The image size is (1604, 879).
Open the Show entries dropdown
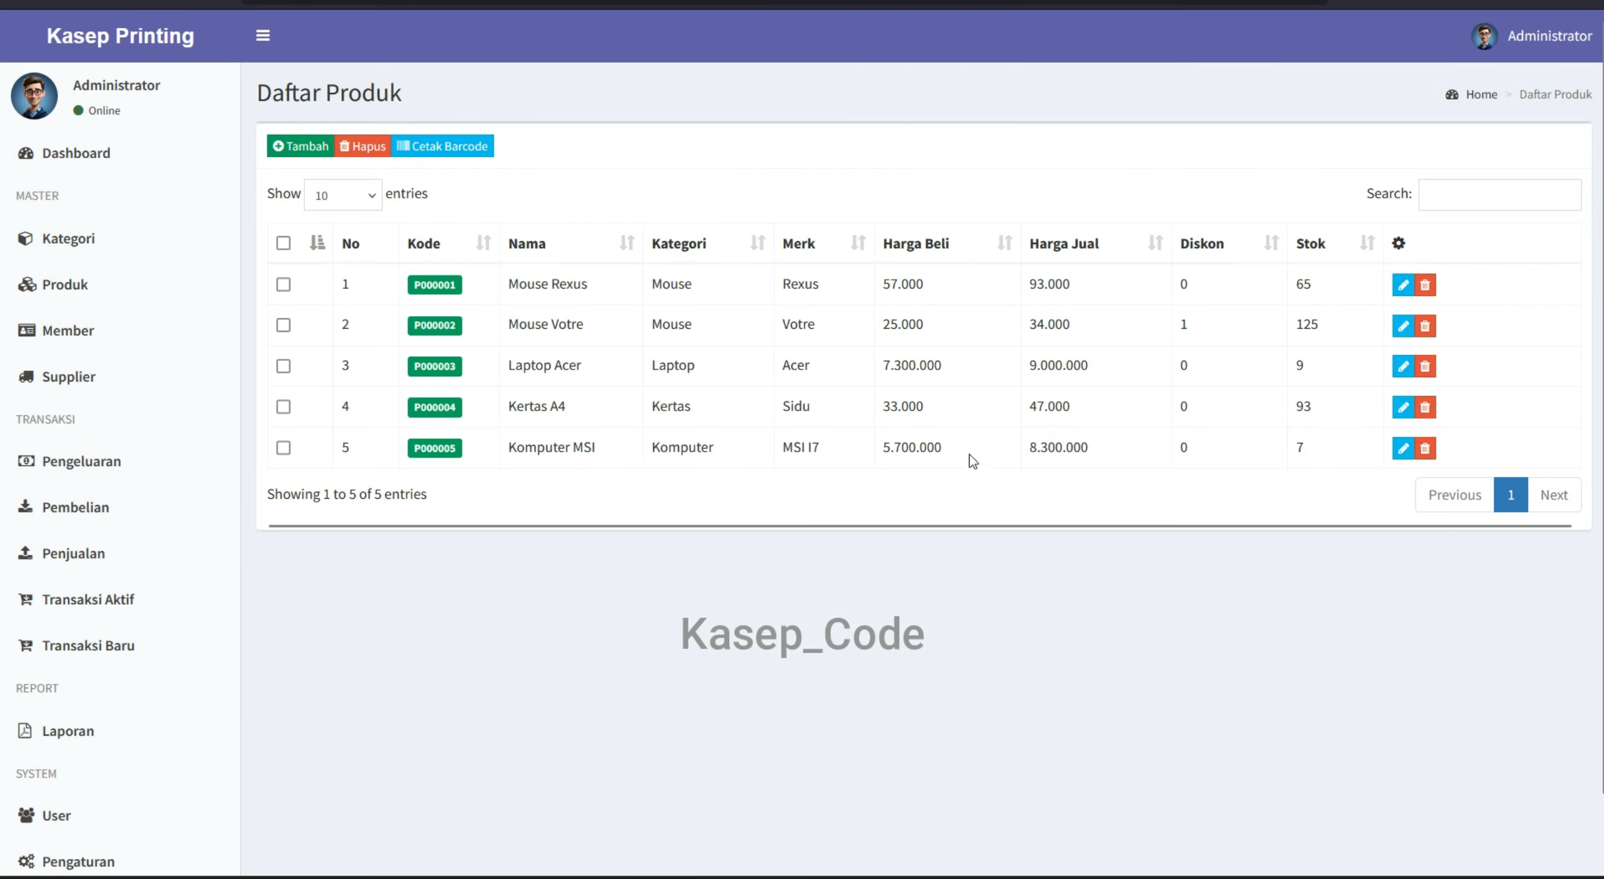coord(343,195)
